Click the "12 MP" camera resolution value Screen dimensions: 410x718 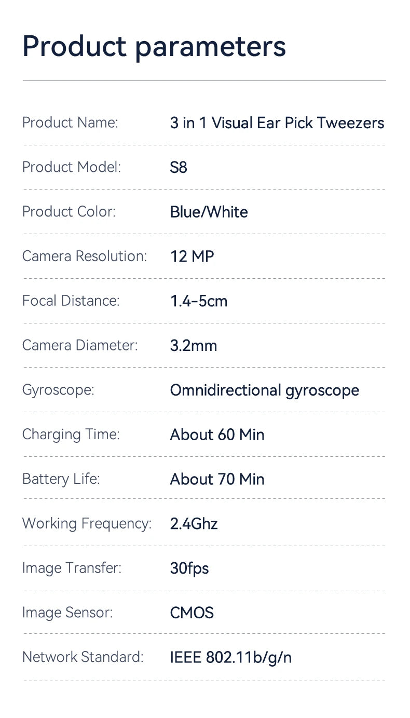[192, 256]
